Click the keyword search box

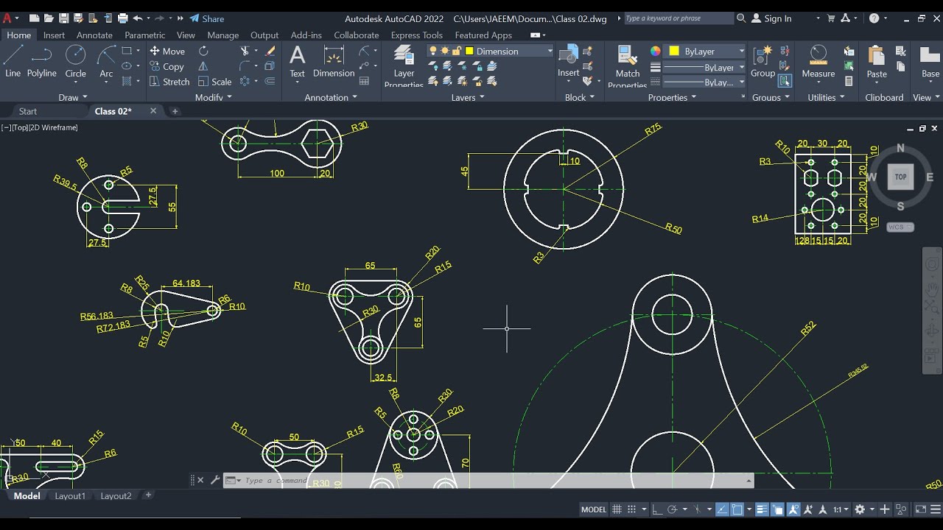tap(678, 18)
